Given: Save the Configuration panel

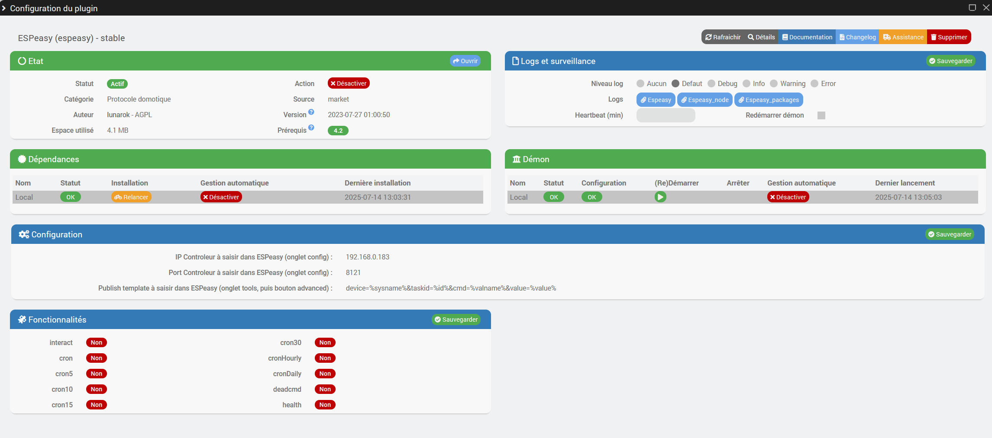Looking at the screenshot, I should point(950,234).
